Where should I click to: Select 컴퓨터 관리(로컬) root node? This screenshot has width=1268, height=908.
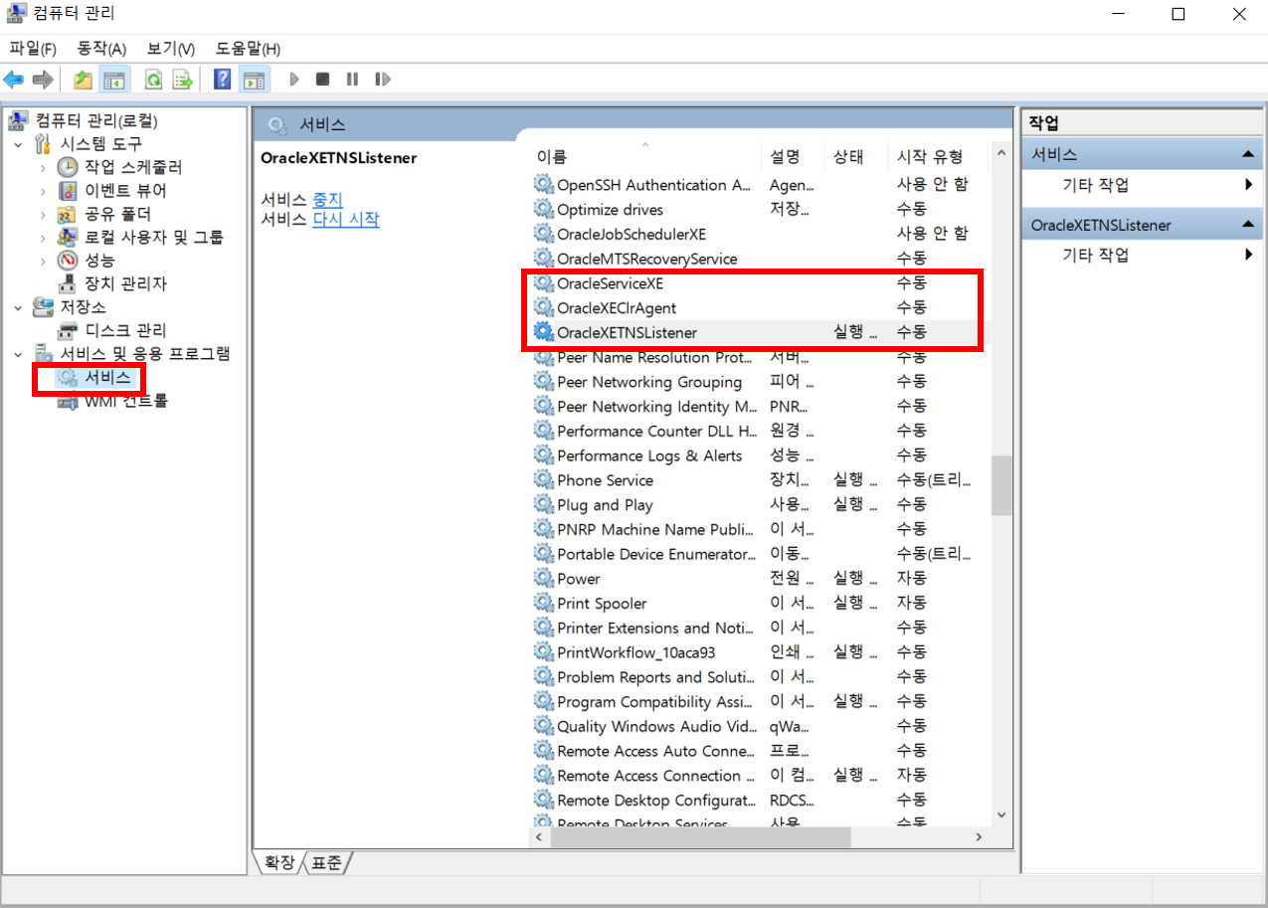tap(84, 120)
